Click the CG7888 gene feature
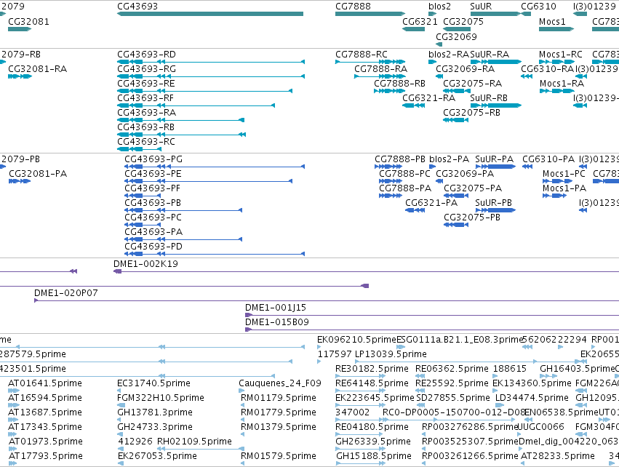This screenshot has height=467, width=619. pyautogui.click(x=370, y=14)
